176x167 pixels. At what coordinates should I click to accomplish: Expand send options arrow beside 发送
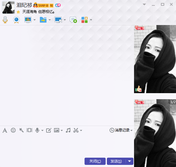coord(130,161)
